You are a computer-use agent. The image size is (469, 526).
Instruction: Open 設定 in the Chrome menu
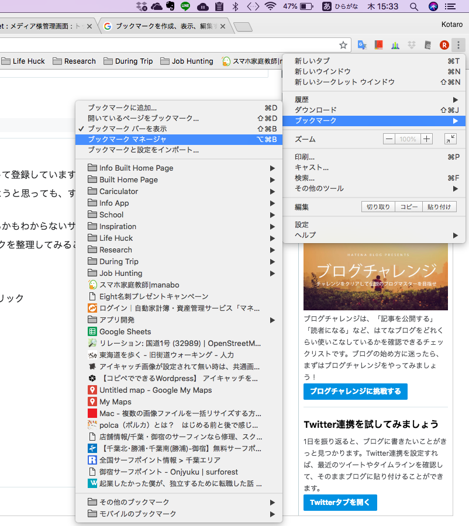pos(374,224)
